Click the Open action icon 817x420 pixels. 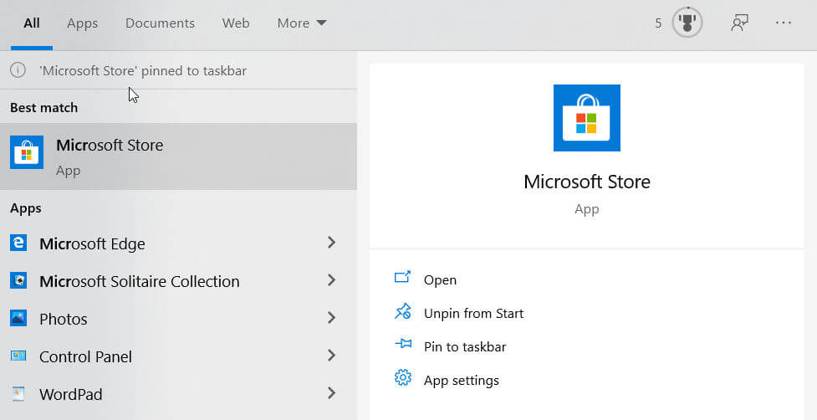coord(403,278)
